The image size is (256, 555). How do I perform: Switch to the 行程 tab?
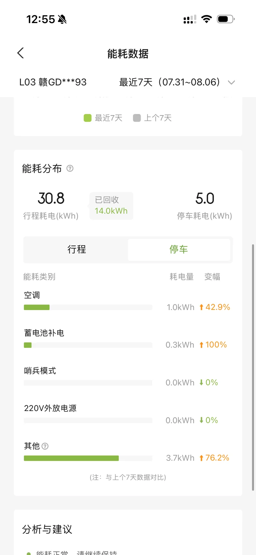[77, 249]
